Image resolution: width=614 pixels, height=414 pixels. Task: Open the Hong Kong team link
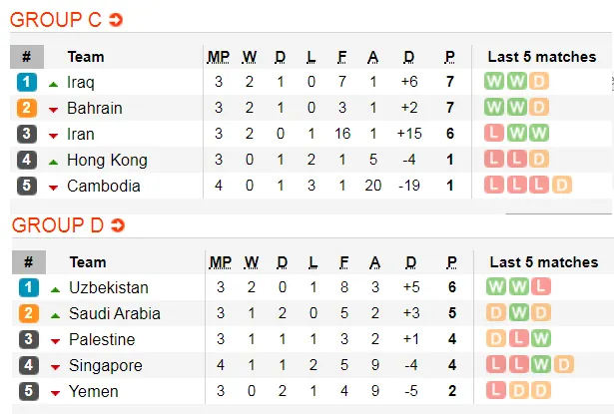point(107,160)
